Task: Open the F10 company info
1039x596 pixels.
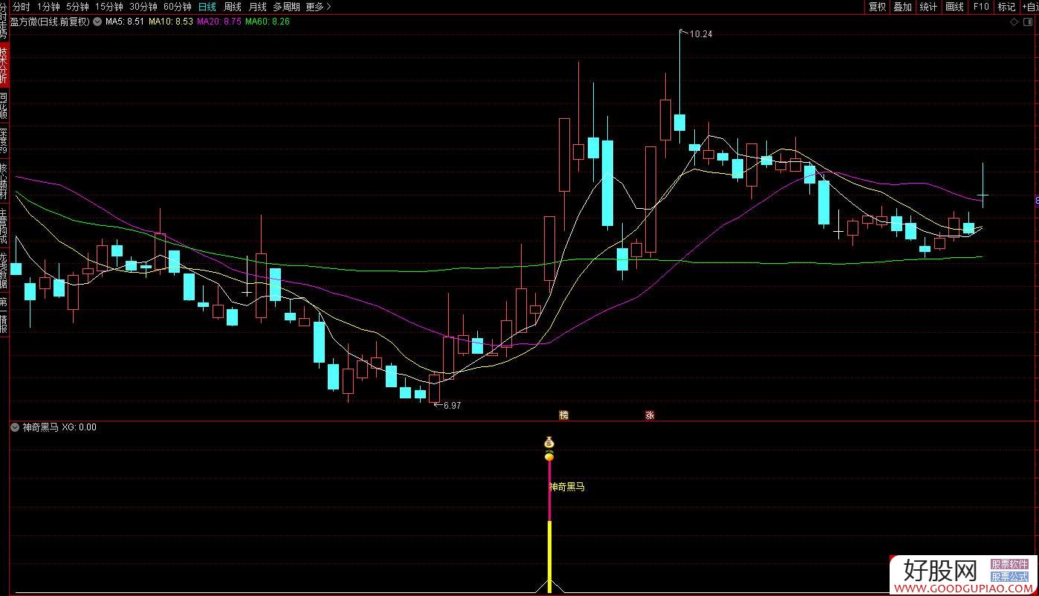Action: pyautogui.click(x=981, y=7)
